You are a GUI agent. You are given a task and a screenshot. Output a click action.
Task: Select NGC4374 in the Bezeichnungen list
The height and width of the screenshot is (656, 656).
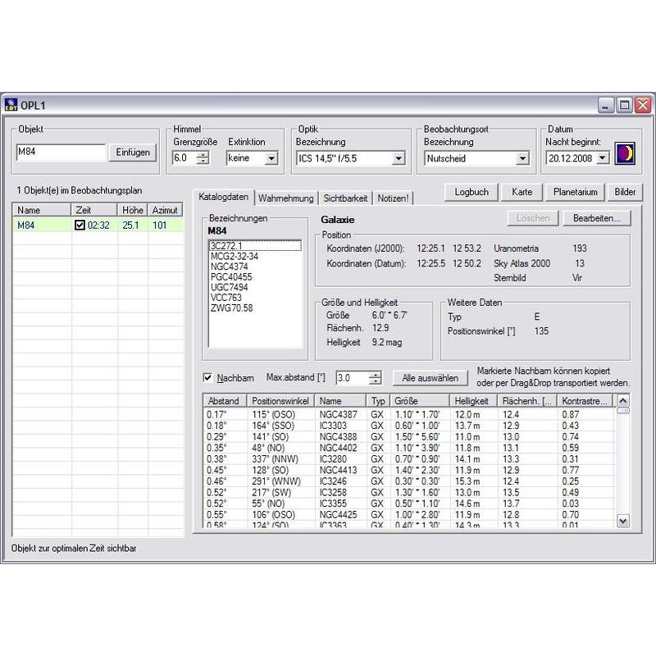[x=229, y=266]
